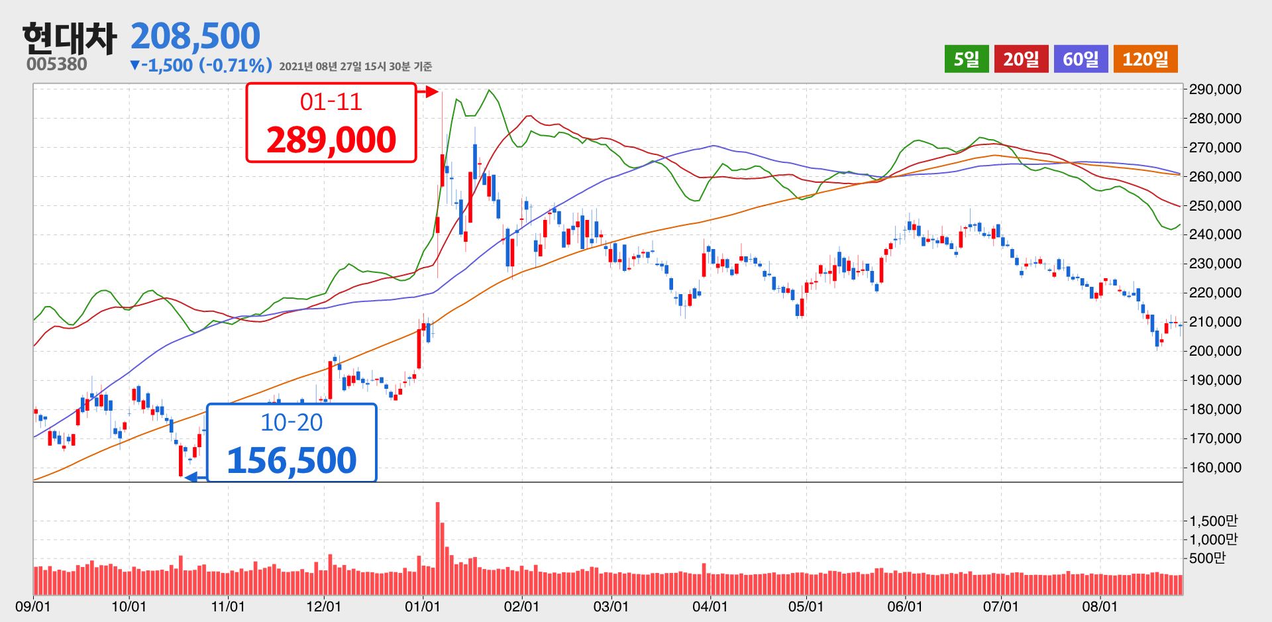The width and height of the screenshot is (1272, 622).
Task: Click the 160,000 price axis label
Action: [x=1215, y=468]
